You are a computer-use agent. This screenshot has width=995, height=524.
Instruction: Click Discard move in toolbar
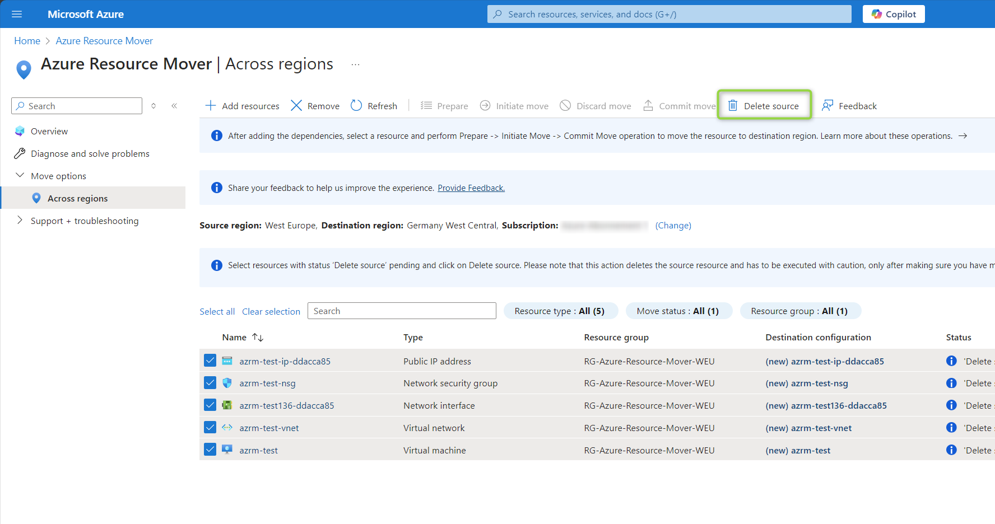596,106
